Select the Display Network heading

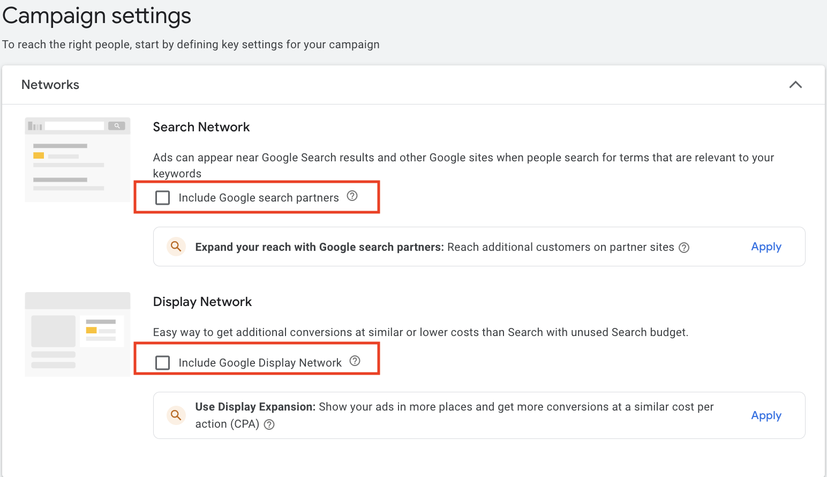coord(202,302)
